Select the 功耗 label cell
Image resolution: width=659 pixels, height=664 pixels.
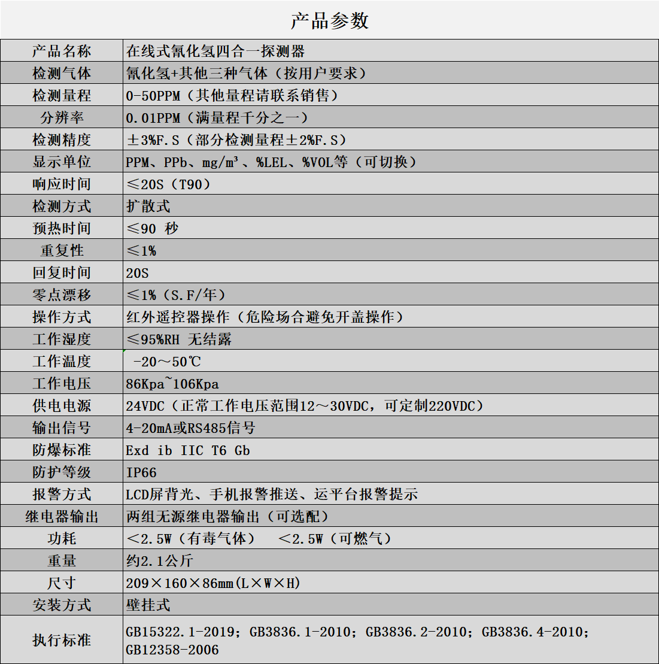[x=62, y=538]
